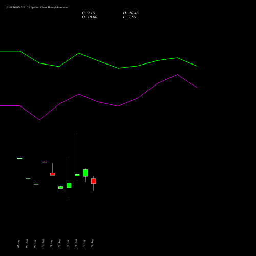Viewport: 256px width, 256px height.
Task: Click the flat dash candle for 06 Aug
Action: (x=28, y=179)
